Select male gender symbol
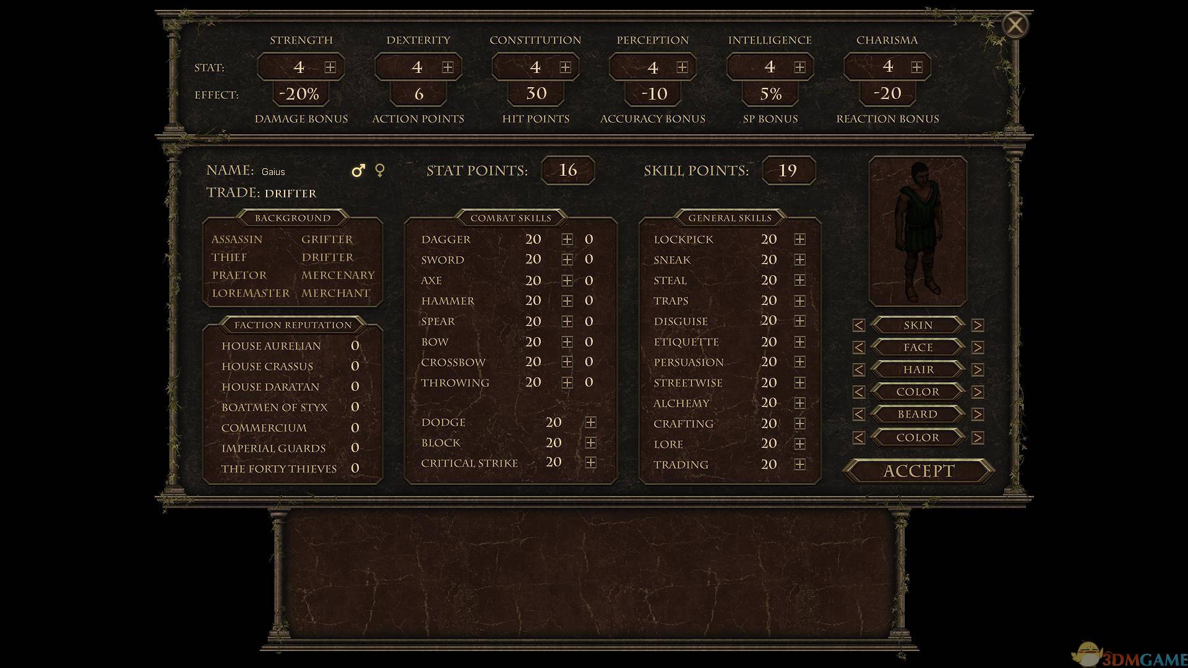 tap(358, 171)
